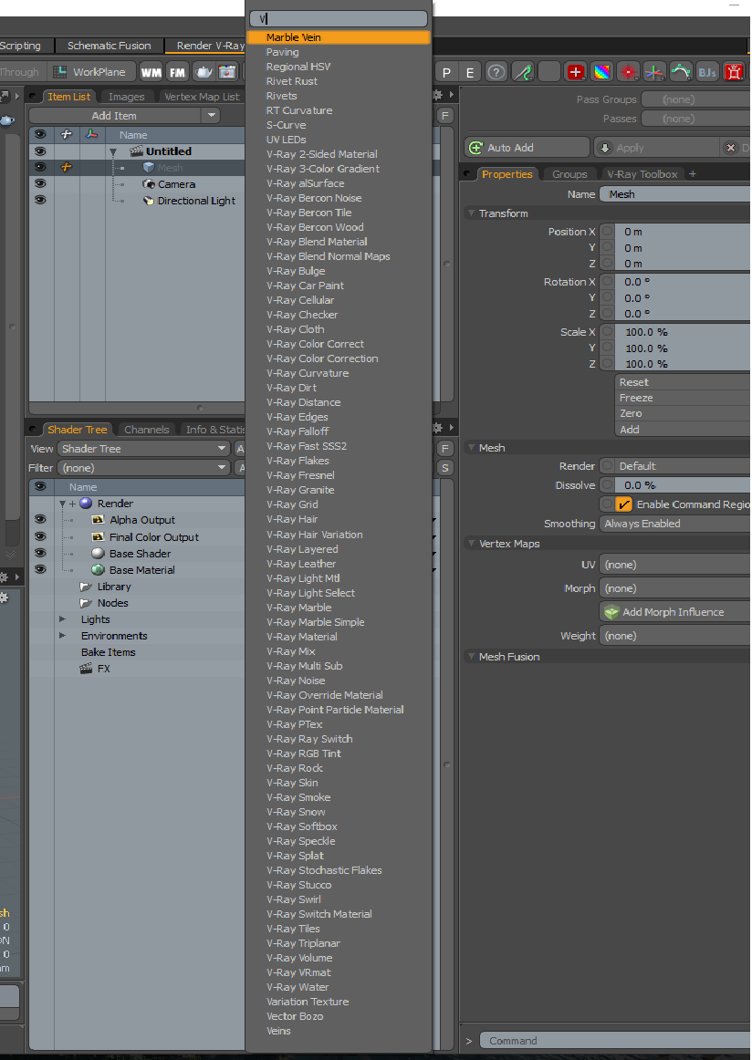
Task: Click the BJs toolbar icon
Action: point(707,72)
